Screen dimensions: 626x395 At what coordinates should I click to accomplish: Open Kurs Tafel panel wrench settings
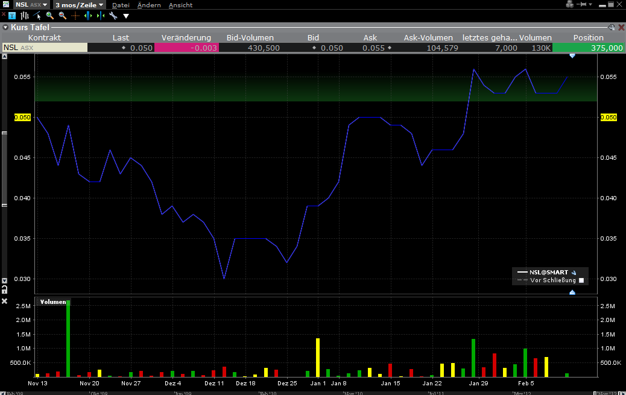pos(612,27)
